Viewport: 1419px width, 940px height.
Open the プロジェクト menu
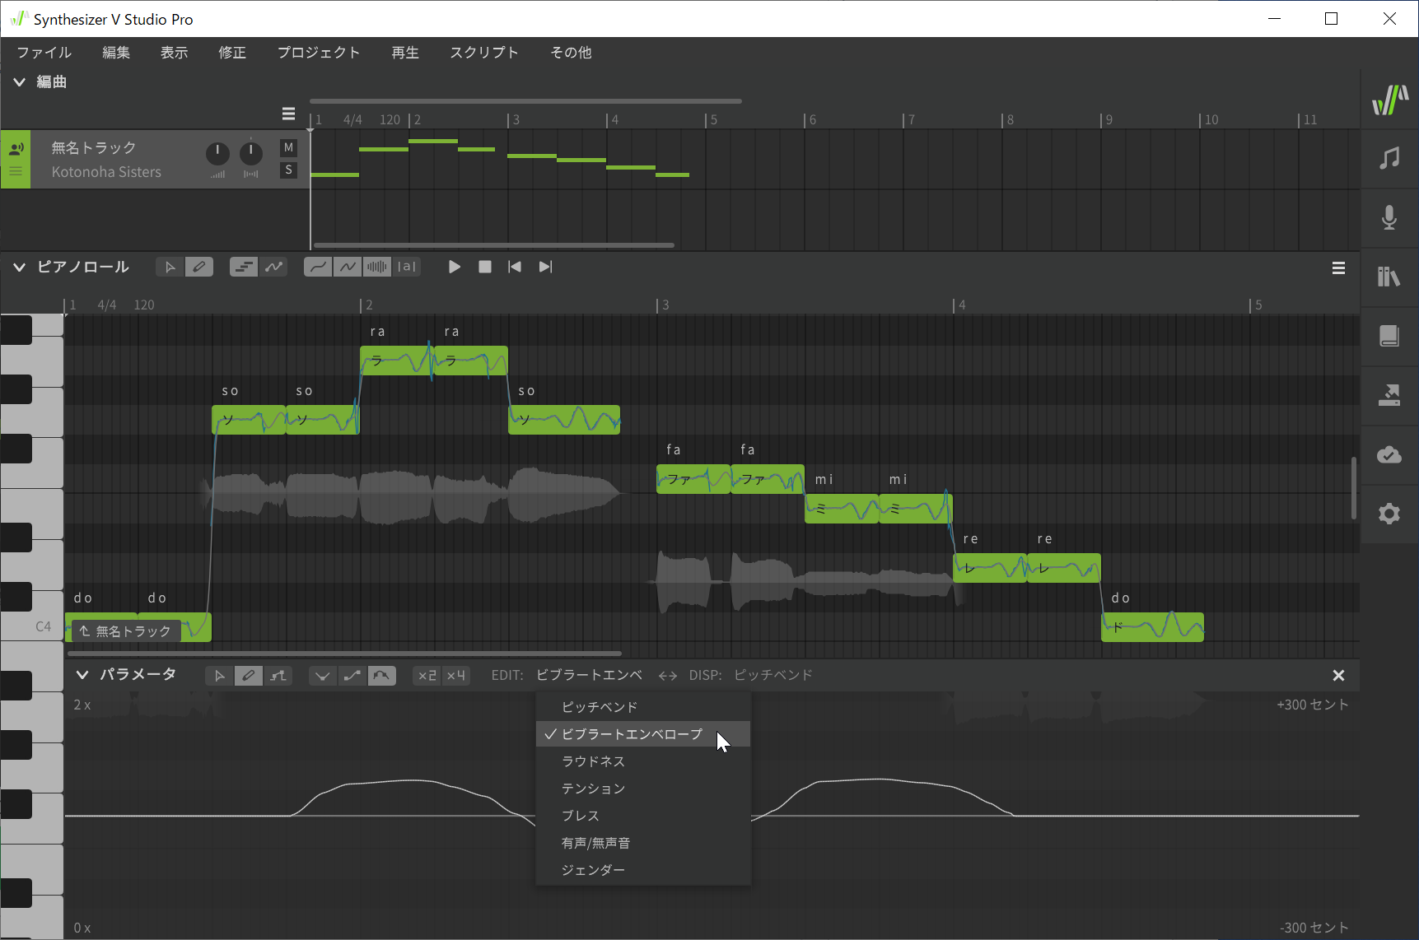coord(318,53)
